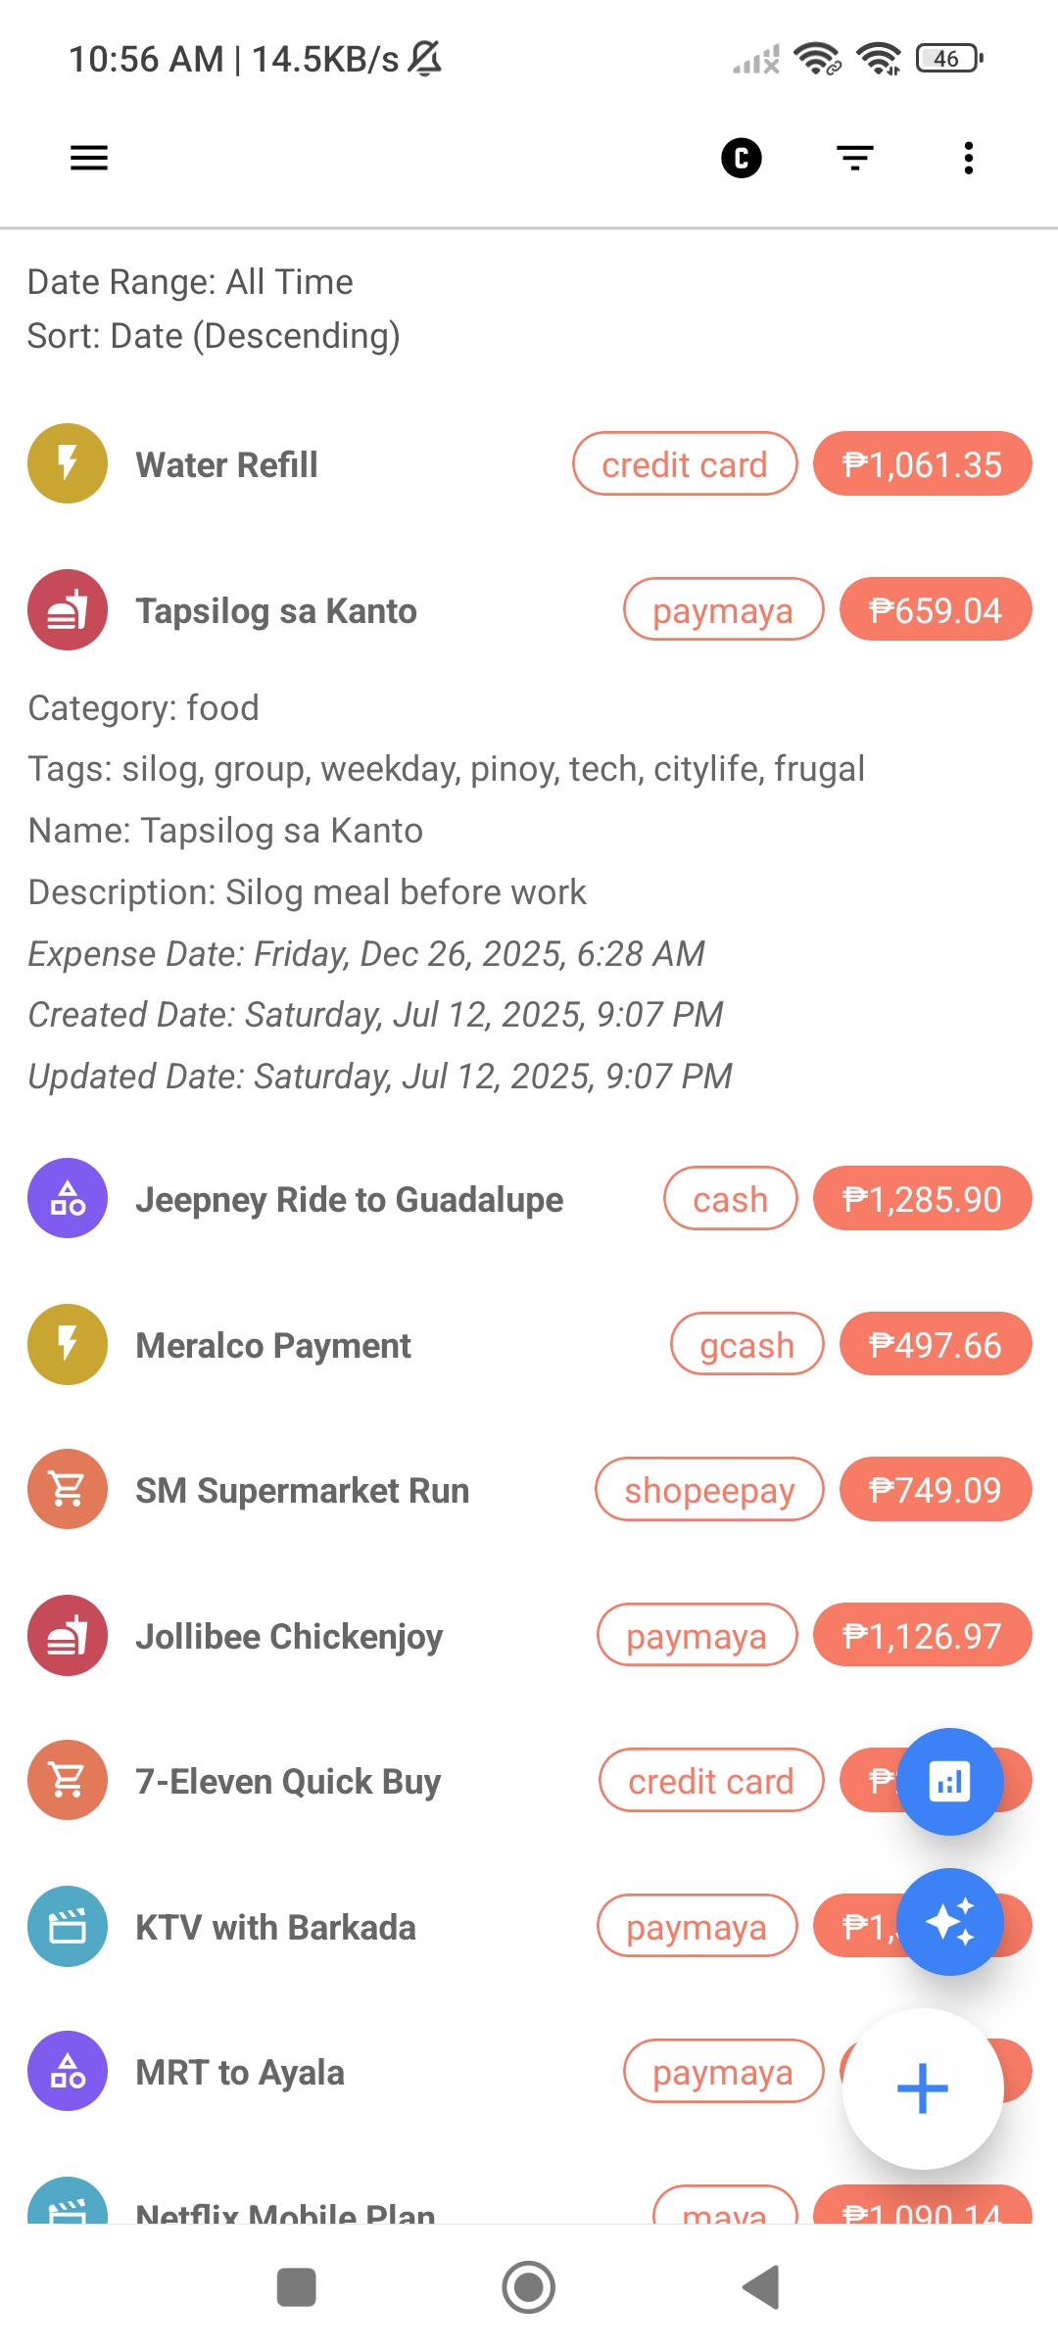
Task: Tap the Water Refill utility bolt icon
Action: pyautogui.click(x=68, y=463)
